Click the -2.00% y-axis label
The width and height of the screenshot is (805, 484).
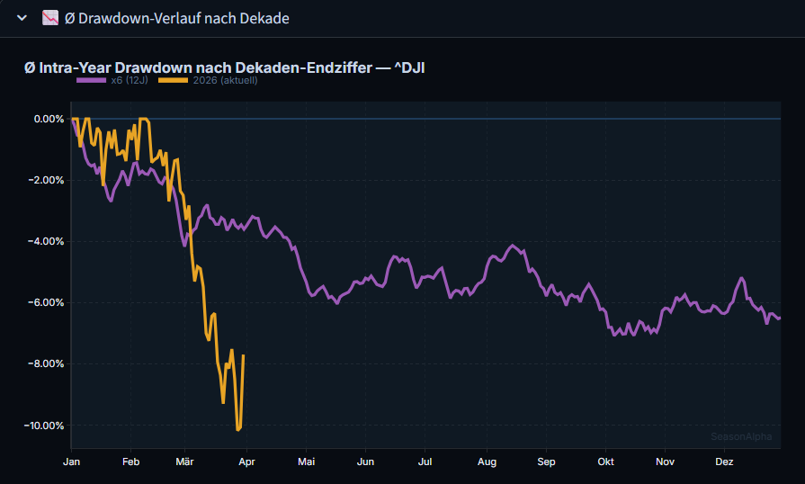pos(46,180)
